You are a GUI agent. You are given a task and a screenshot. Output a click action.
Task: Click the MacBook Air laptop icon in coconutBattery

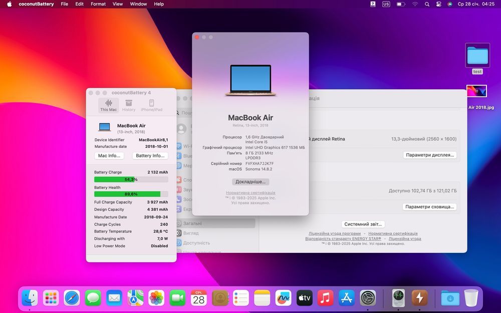click(105, 127)
